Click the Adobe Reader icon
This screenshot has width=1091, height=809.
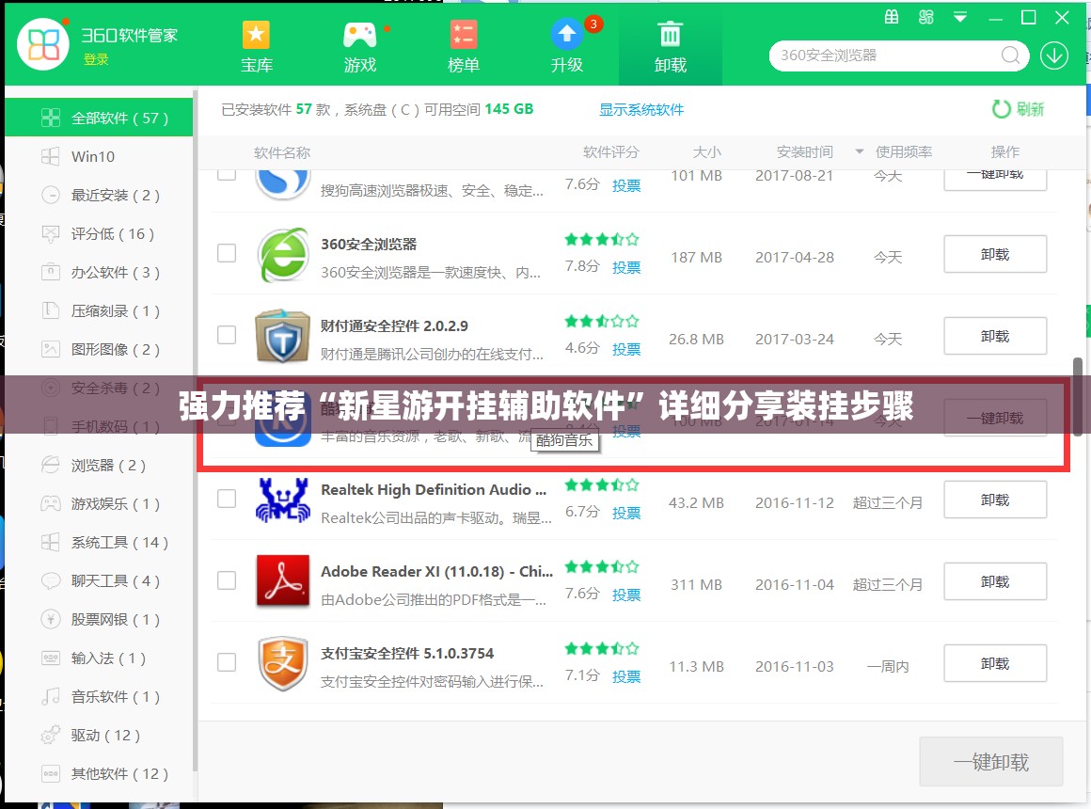click(x=282, y=581)
